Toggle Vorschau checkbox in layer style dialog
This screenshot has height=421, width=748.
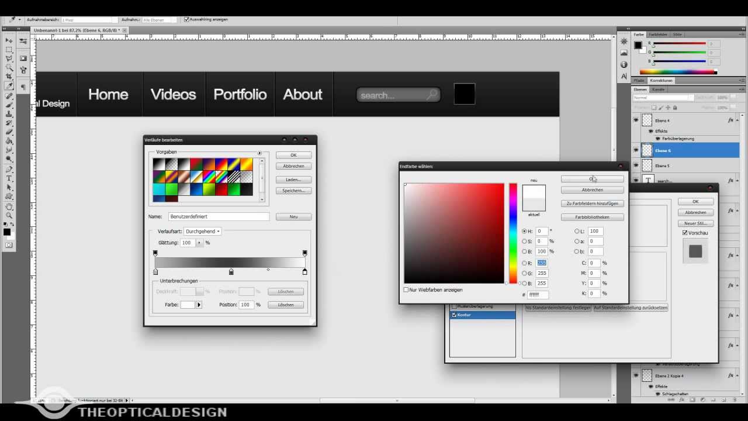pos(685,233)
